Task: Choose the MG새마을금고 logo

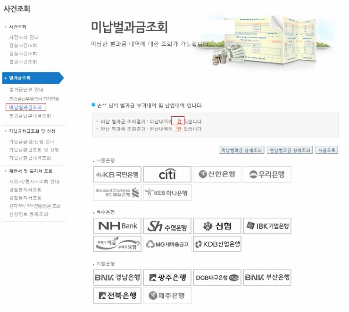Action: coord(167,244)
